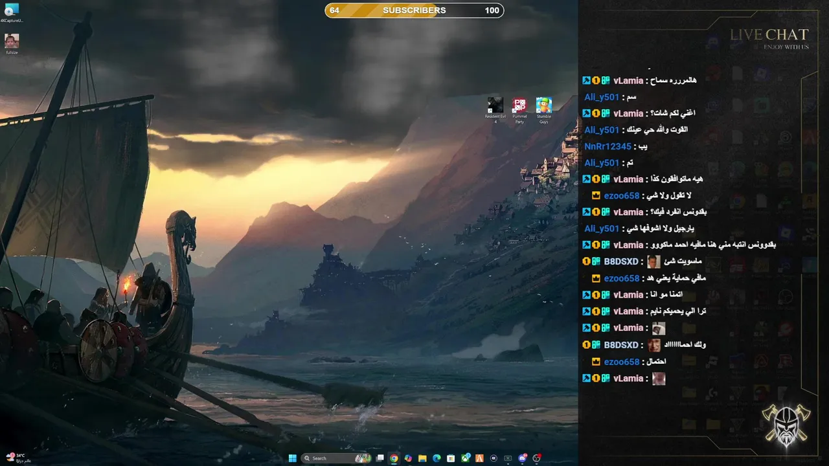This screenshot has width=829, height=466.
Task: Switch to Google Chrome in taskbar
Action: coord(394,458)
